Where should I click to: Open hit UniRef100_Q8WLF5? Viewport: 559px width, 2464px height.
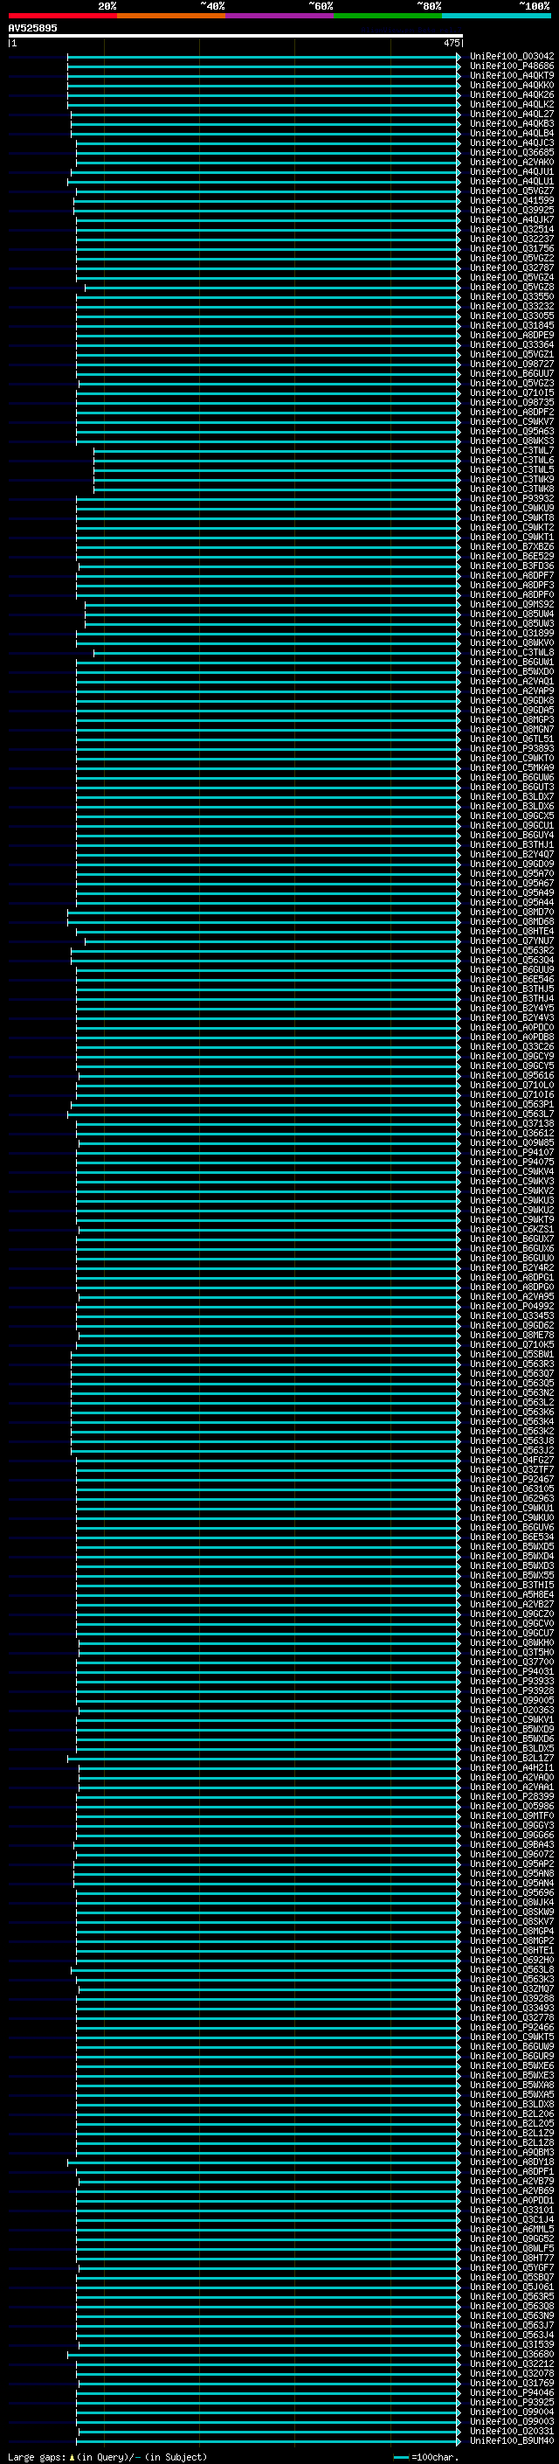click(x=512, y=2248)
